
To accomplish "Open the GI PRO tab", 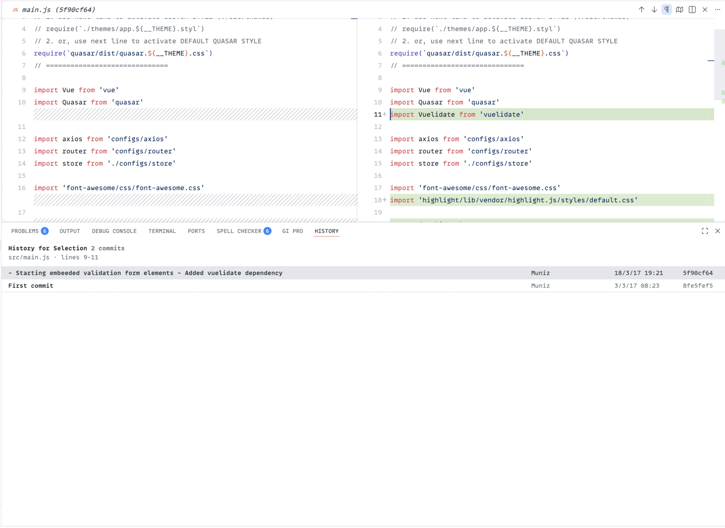I will coord(292,231).
